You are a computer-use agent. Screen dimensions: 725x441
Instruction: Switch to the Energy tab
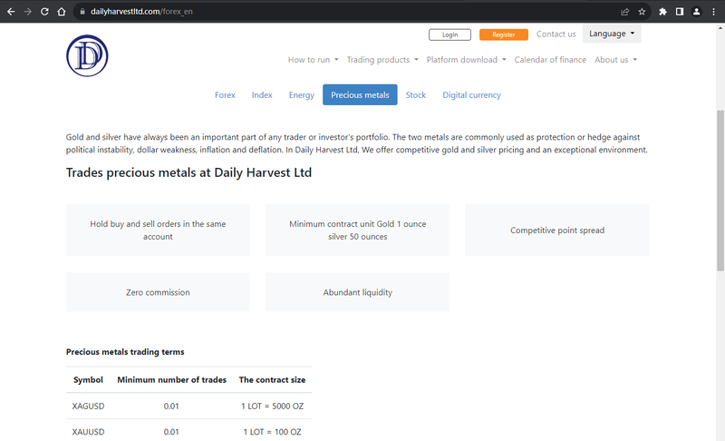302,95
